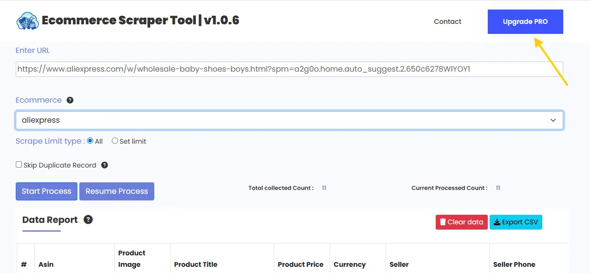590x273 pixels.
Task: Click the Export CSV button
Action: coord(516,222)
